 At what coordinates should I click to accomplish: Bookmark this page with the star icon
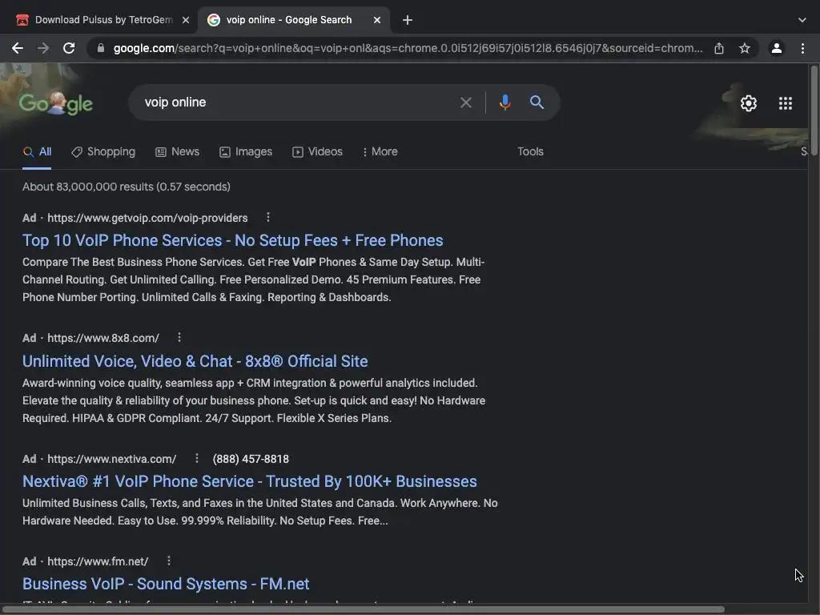pos(745,48)
